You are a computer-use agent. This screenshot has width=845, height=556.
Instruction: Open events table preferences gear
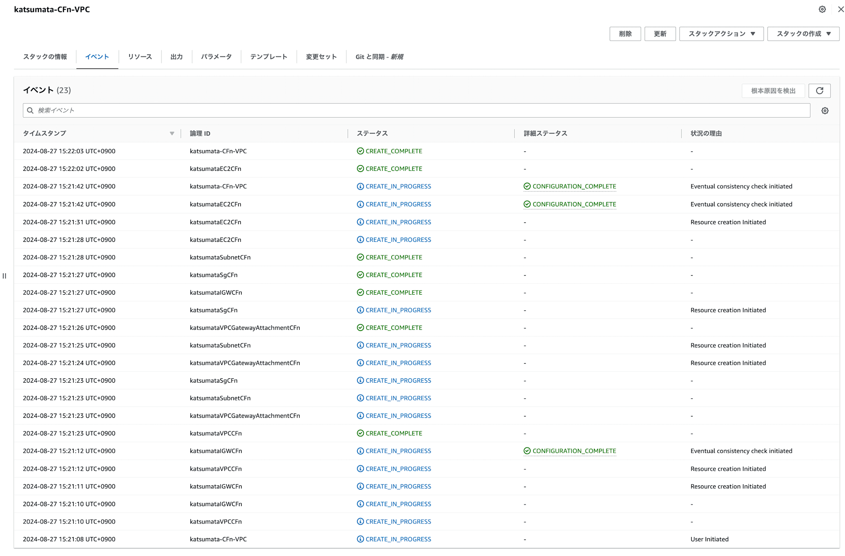coord(825,111)
